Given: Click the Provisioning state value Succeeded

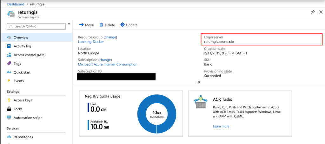Looking at the screenshot, I should click(212, 76).
